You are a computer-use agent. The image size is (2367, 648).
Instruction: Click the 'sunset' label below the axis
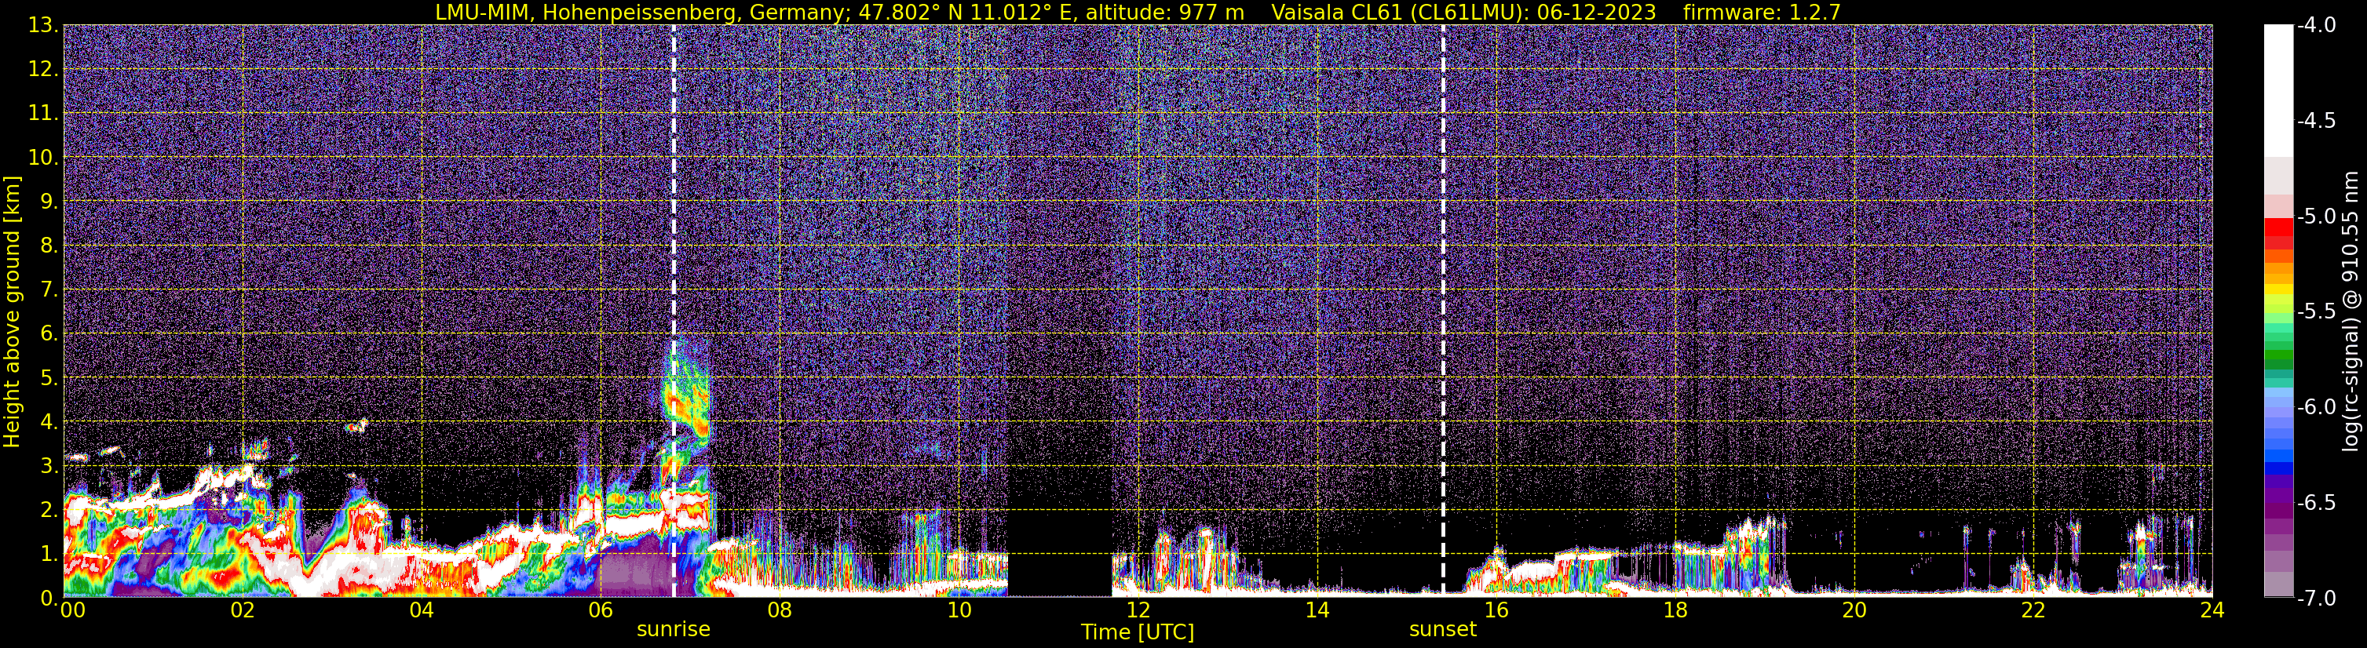1443,630
